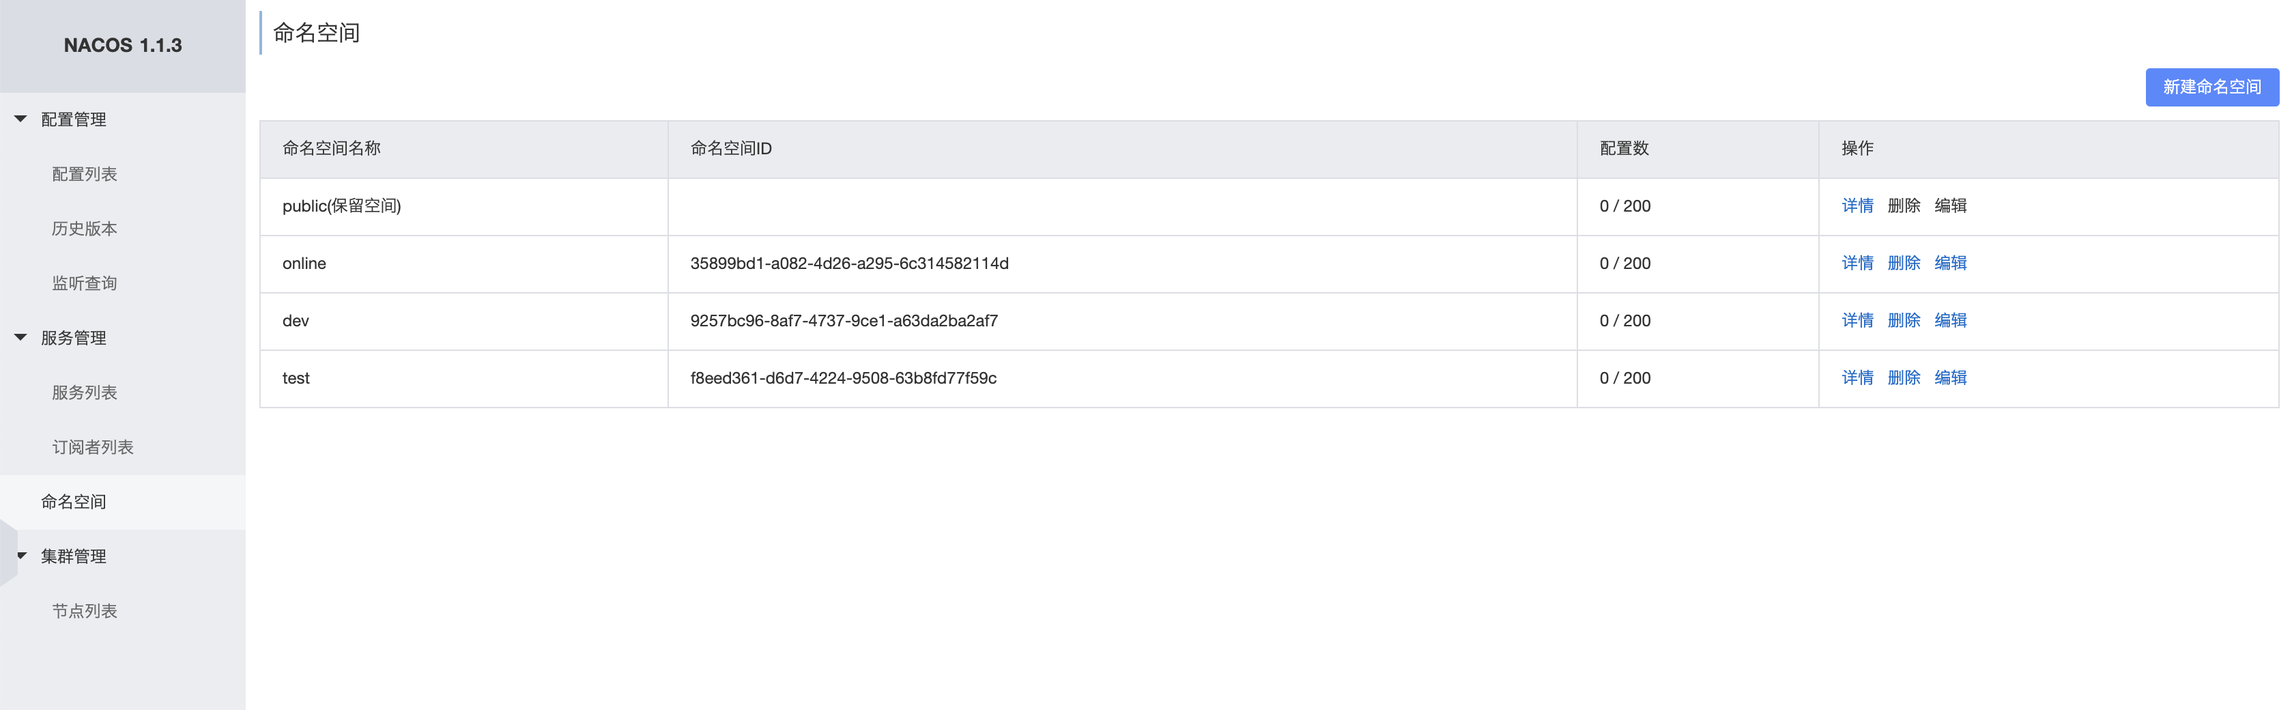Edit the online namespace
Screen dimensions: 2292x710
coord(1950,264)
